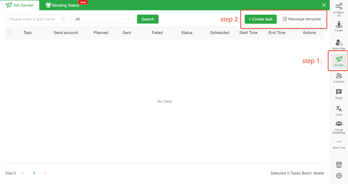Viewport: 348px width, 184px height.
Task: Switch to the Sending Status tab
Action: click(x=63, y=5)
